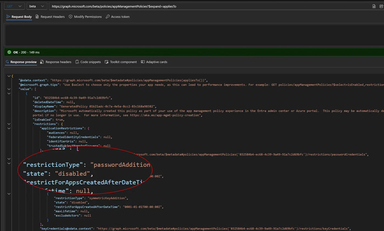Switch to the Request Body tab
Image resolution: width=384 pixels, height=231 pixels.
coord(19,17)
